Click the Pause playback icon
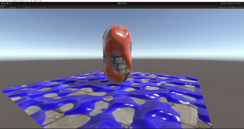The width and height of the screenshot is (244, 129). coord(122,3)
